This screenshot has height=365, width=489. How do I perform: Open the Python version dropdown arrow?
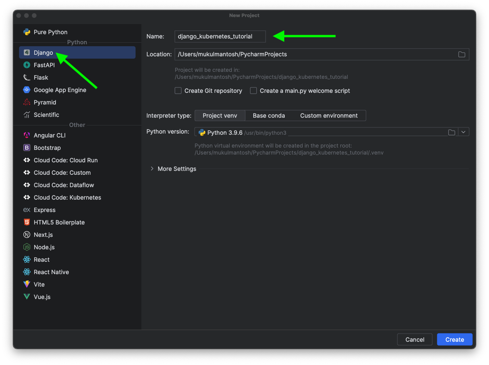[x=464, y=132]
